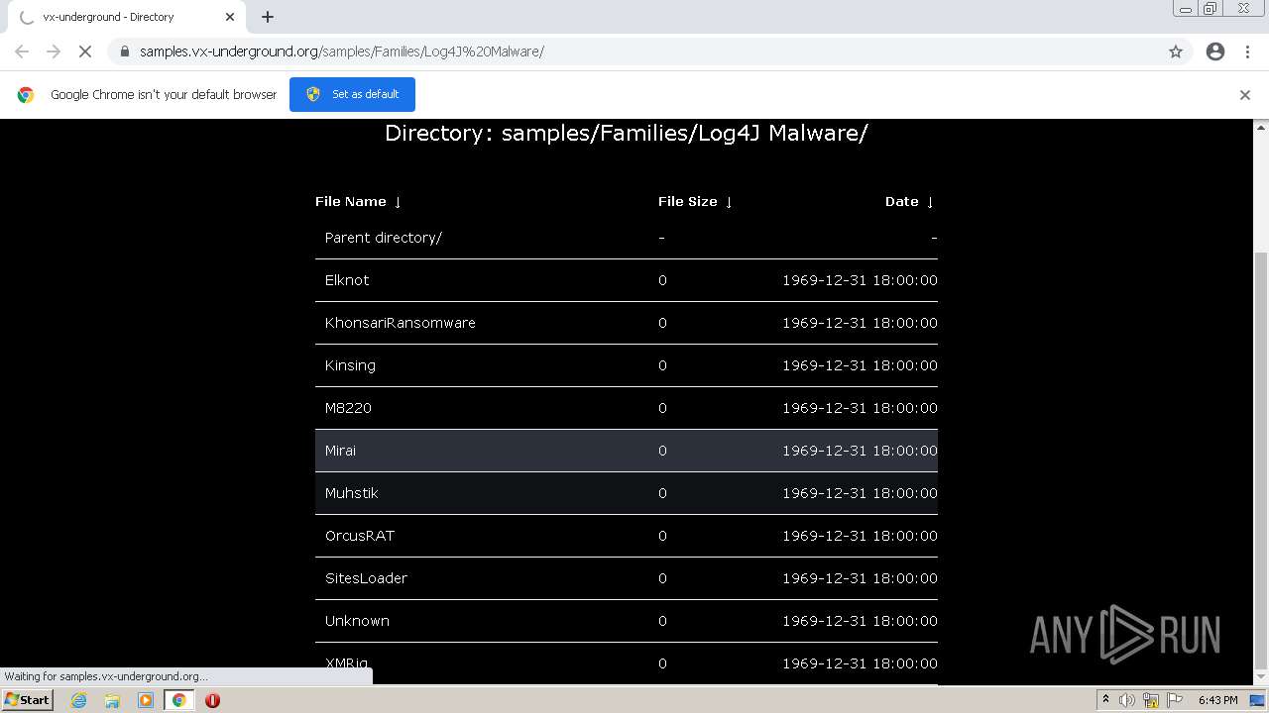Click the scrollbar down arrow

pos(1261,676)
